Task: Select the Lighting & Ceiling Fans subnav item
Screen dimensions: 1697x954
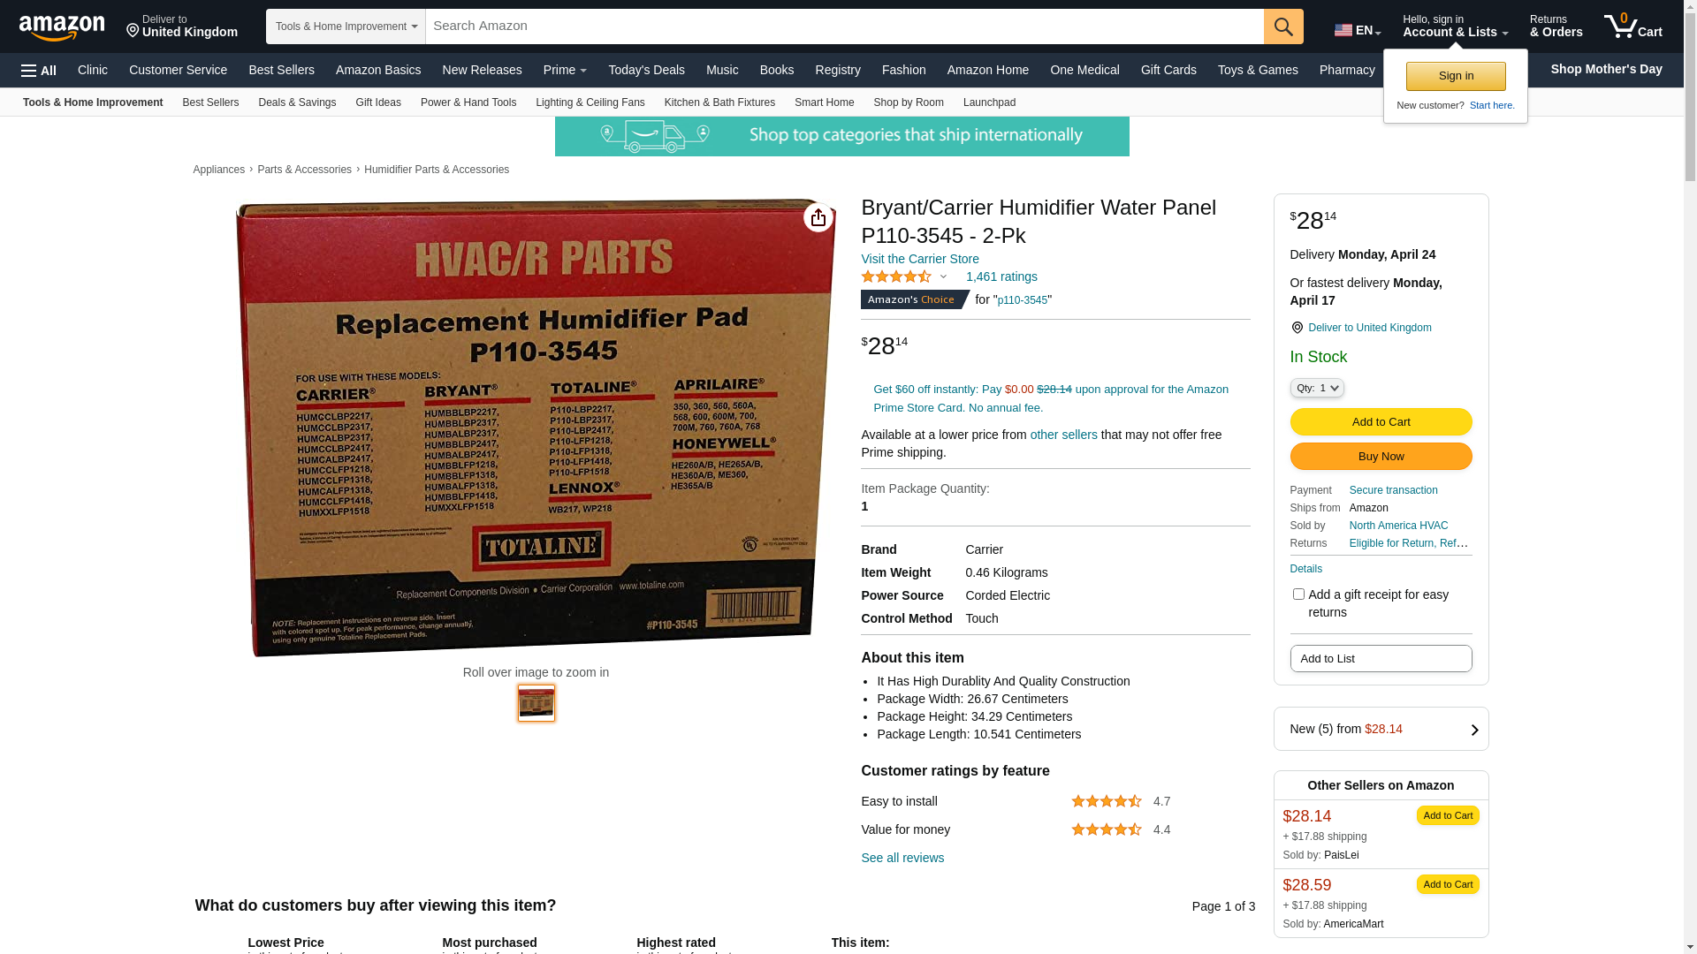Action: point(590,102)
